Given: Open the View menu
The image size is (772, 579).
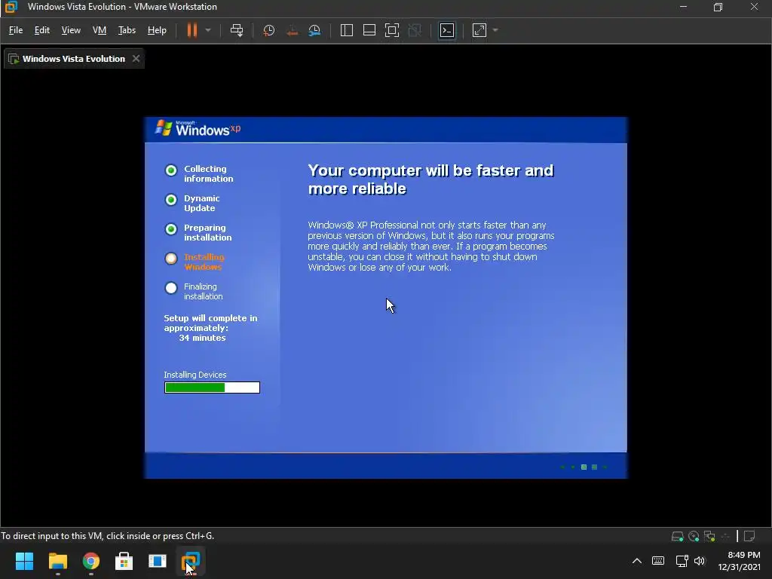Looking at the screenshot, I should (71, 30).
